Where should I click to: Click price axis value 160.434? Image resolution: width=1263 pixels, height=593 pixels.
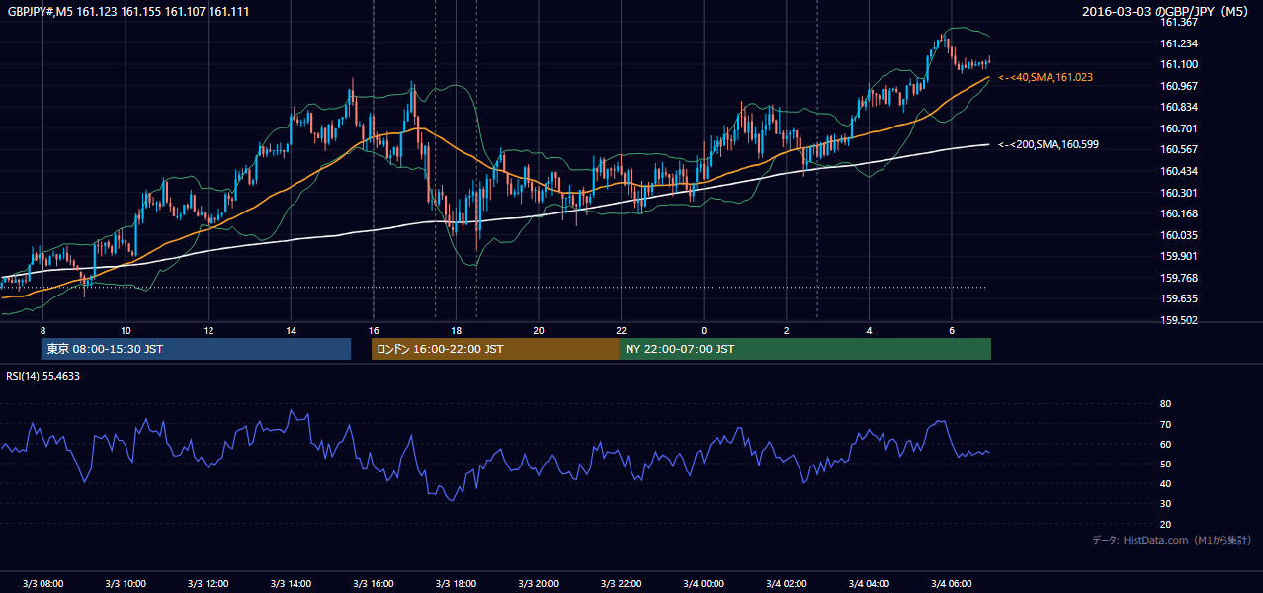point(1178,171)
